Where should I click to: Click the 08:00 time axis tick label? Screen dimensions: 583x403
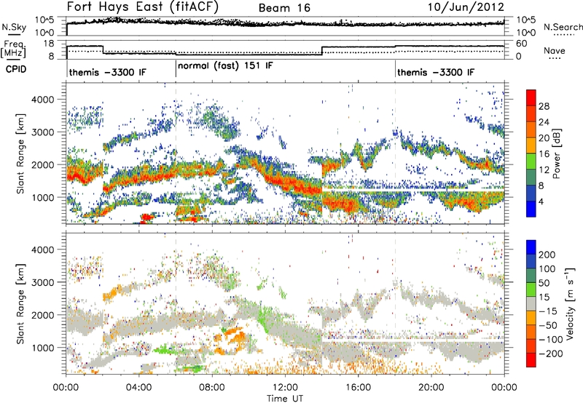(x=212, y=388)
